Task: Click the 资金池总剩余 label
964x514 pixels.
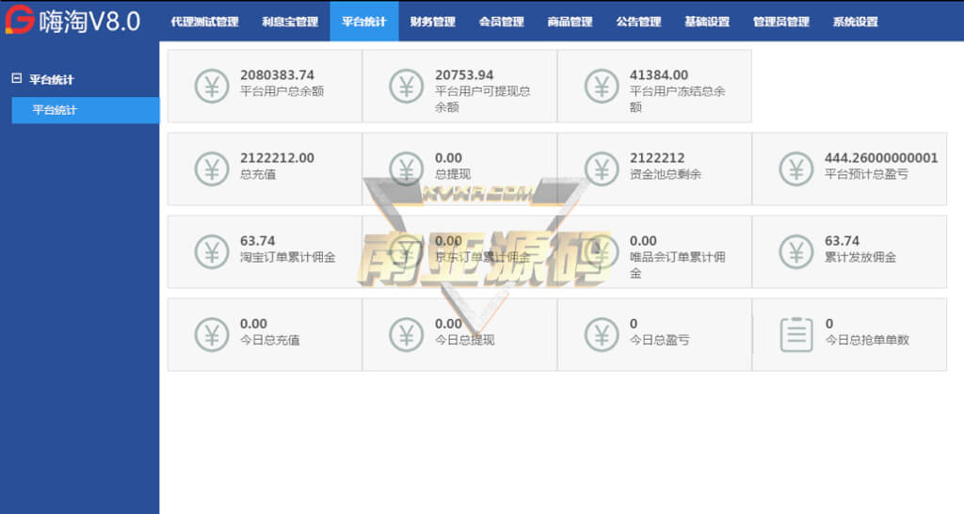Action: click(x=666, y=174)
